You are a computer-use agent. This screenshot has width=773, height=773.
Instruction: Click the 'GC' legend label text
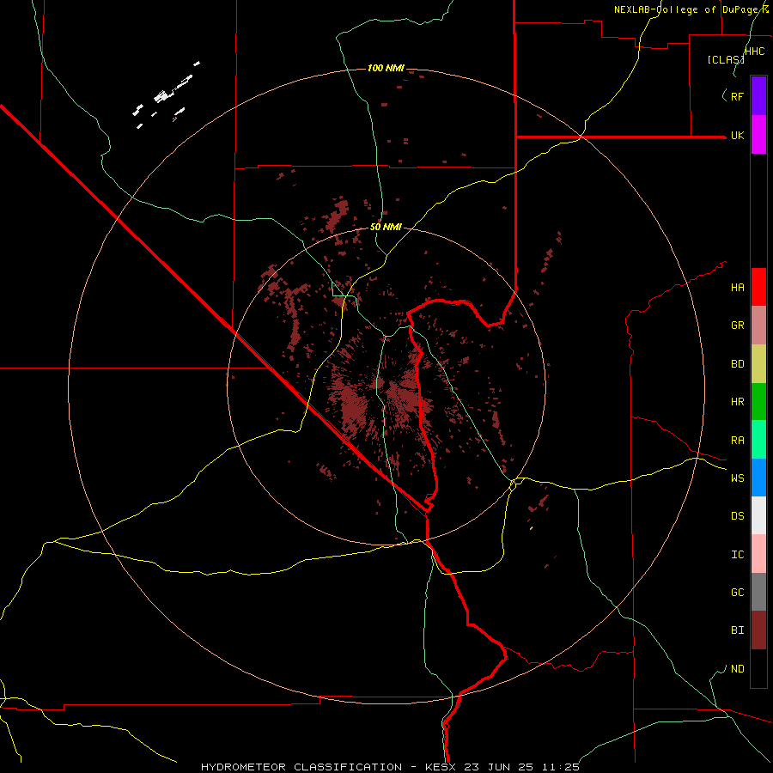(737, 593)
